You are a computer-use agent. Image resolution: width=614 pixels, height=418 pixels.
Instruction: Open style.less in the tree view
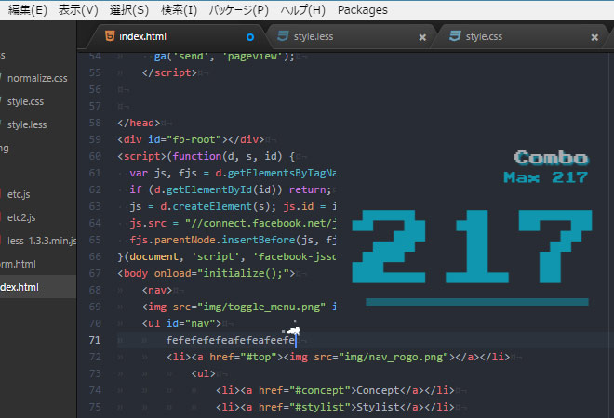point(27,124)
